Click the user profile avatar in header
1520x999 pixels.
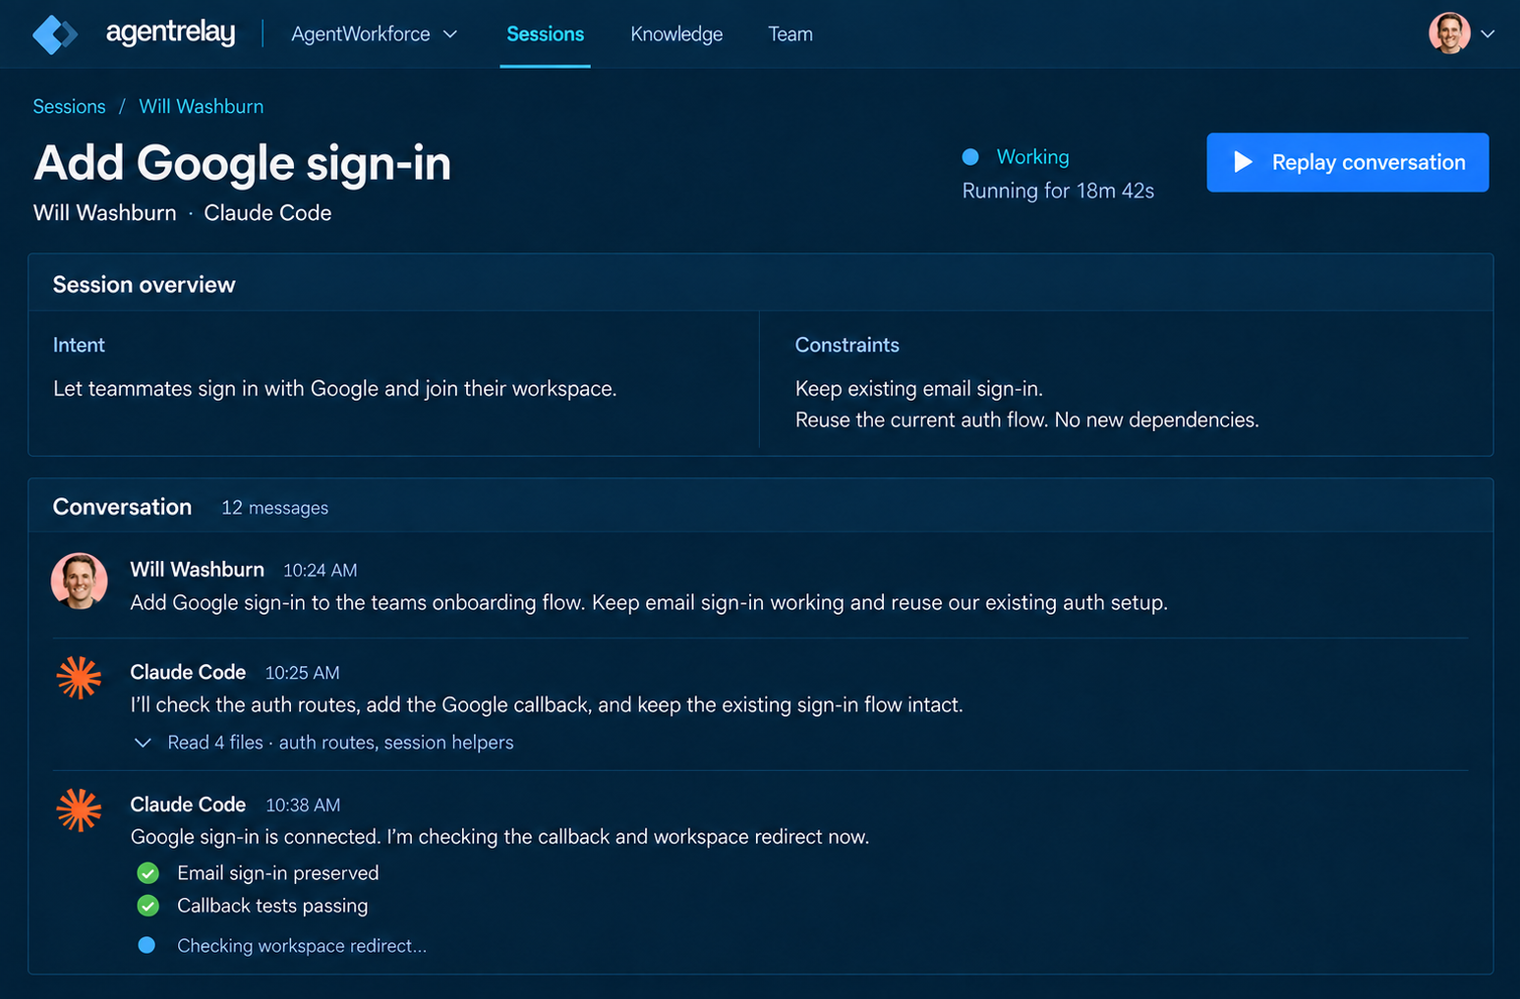[1449, 33]
